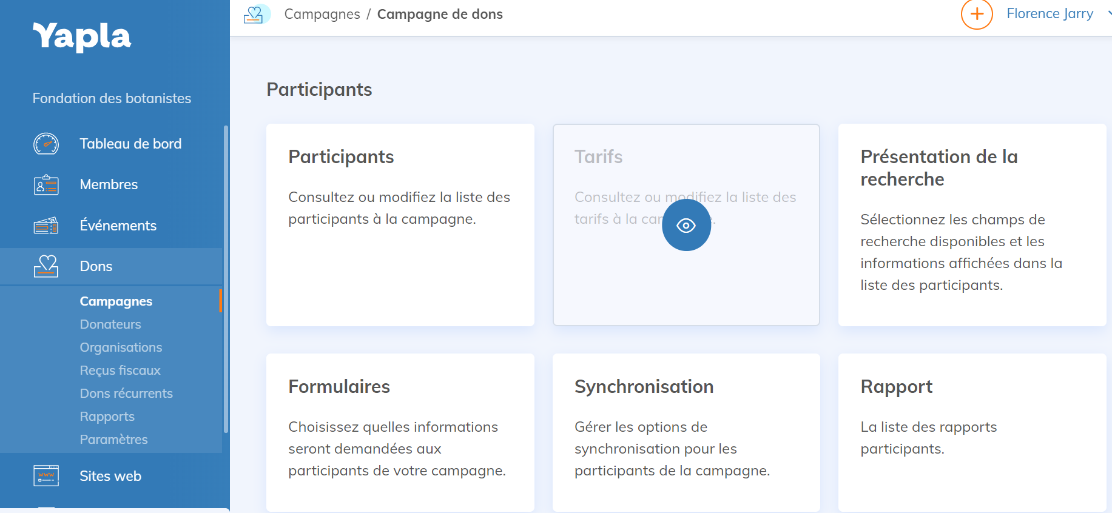The image size is (1112, 513).
Task: Click the sidebar vertical scrollbar
Action: click(x=226, y=279)
